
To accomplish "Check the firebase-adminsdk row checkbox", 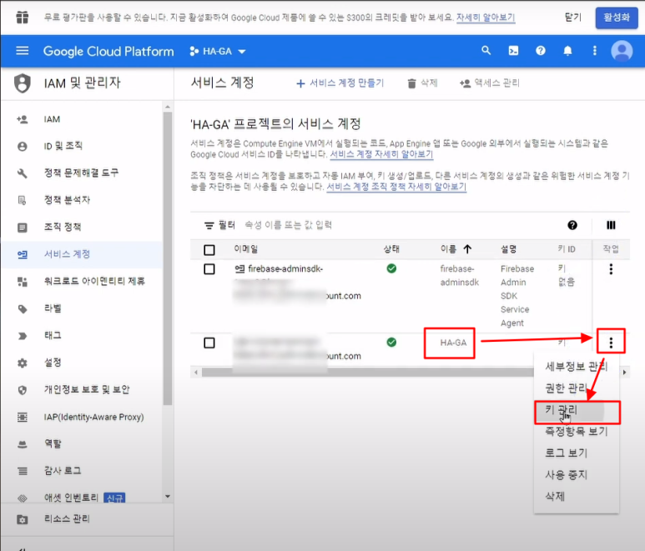I will pyautogui.click(x=209, y=269).
